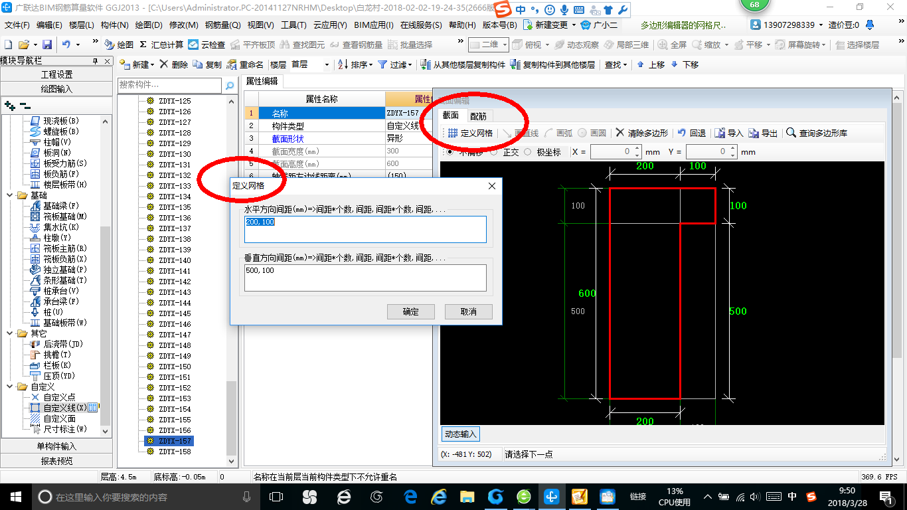Collapse the 基础 tree folder
The height and width of the screenshot is (510, 907).
[10, 195]
